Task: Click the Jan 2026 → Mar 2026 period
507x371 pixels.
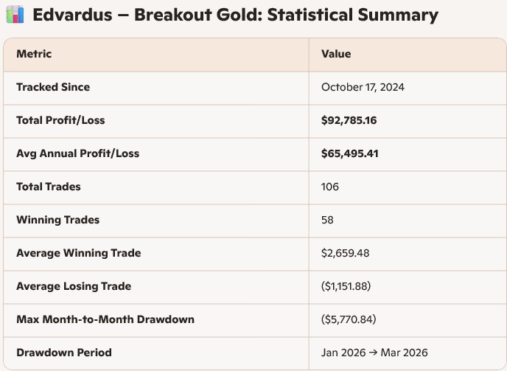Action: coord(372,353)
